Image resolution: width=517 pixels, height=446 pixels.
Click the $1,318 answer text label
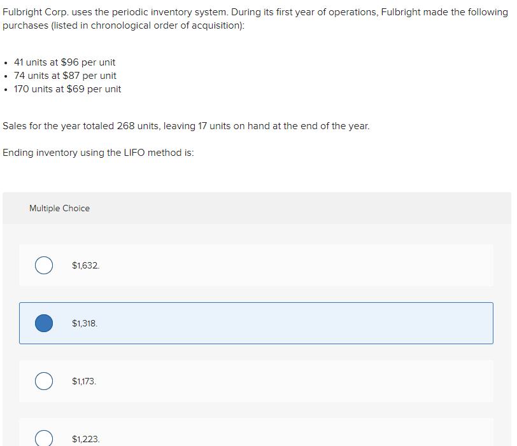coord(85,323)
